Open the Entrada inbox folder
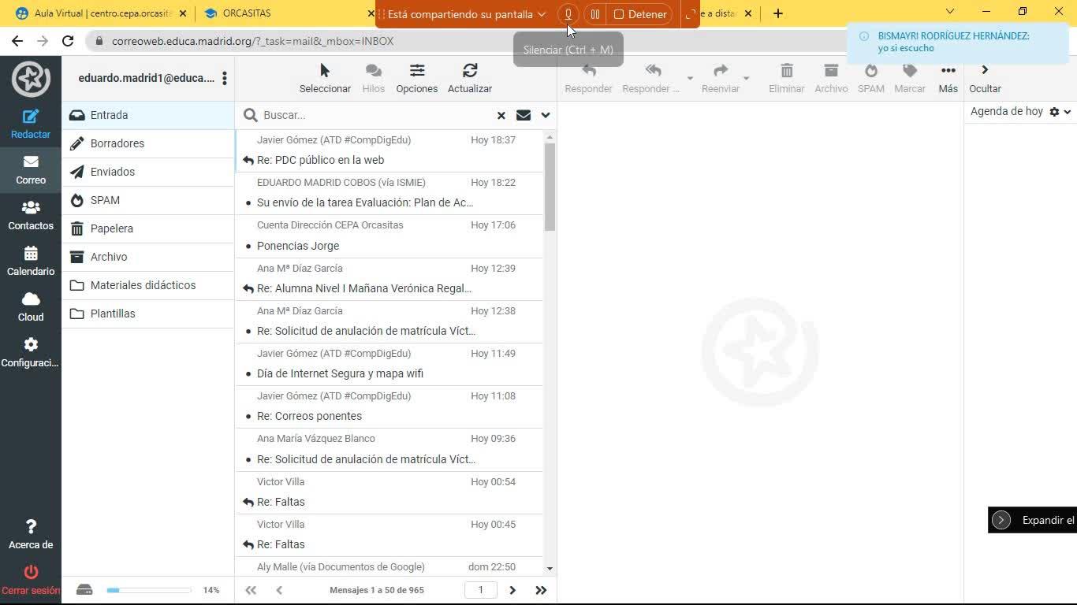This screenshot has height=605, width=1077. 148,115
